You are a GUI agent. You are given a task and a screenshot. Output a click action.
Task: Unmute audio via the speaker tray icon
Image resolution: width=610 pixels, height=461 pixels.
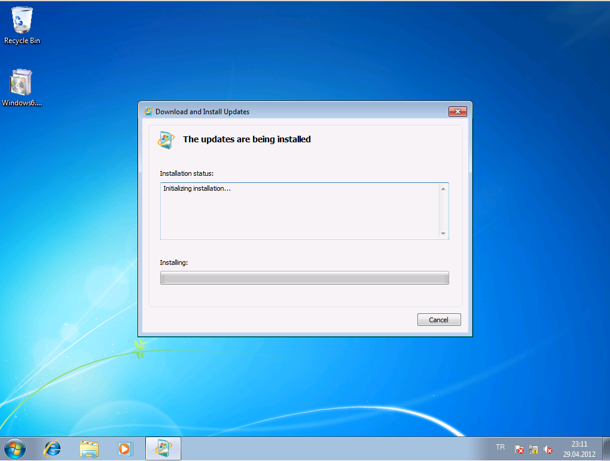coord(548,448)
